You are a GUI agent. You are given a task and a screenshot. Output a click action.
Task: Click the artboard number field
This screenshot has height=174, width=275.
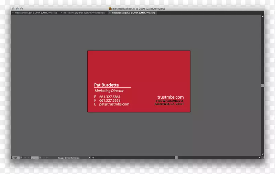click(34, 158)
